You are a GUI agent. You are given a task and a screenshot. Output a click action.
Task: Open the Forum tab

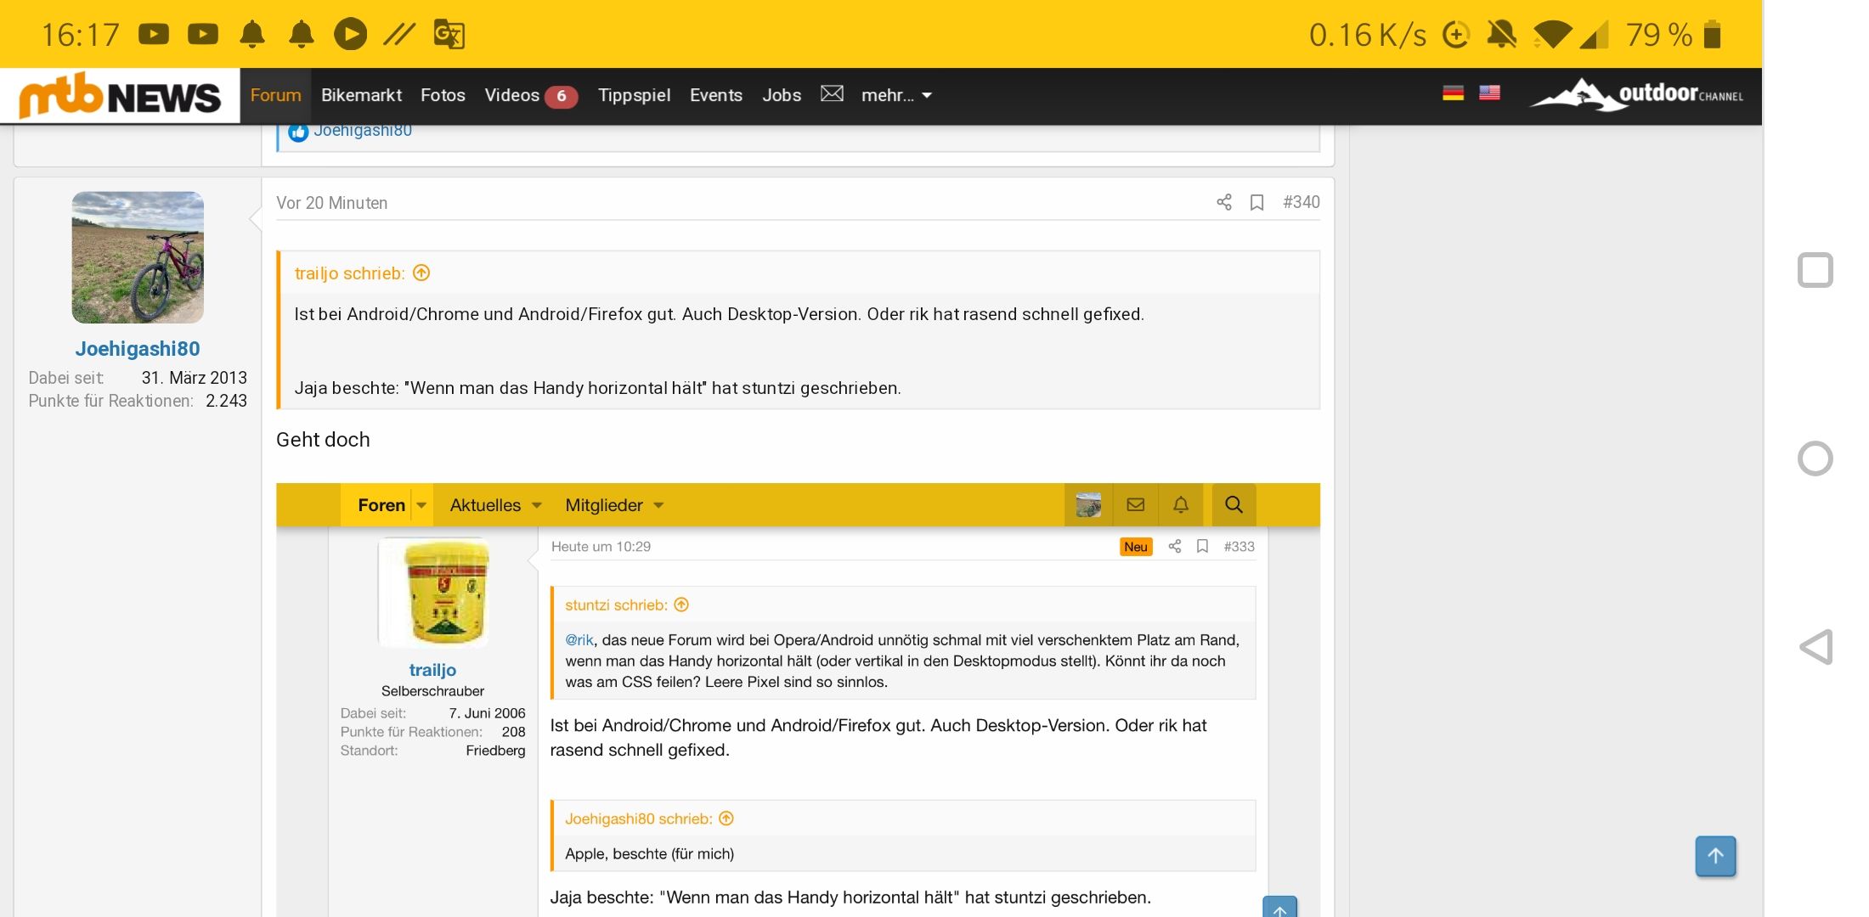[x=275, y=95]
